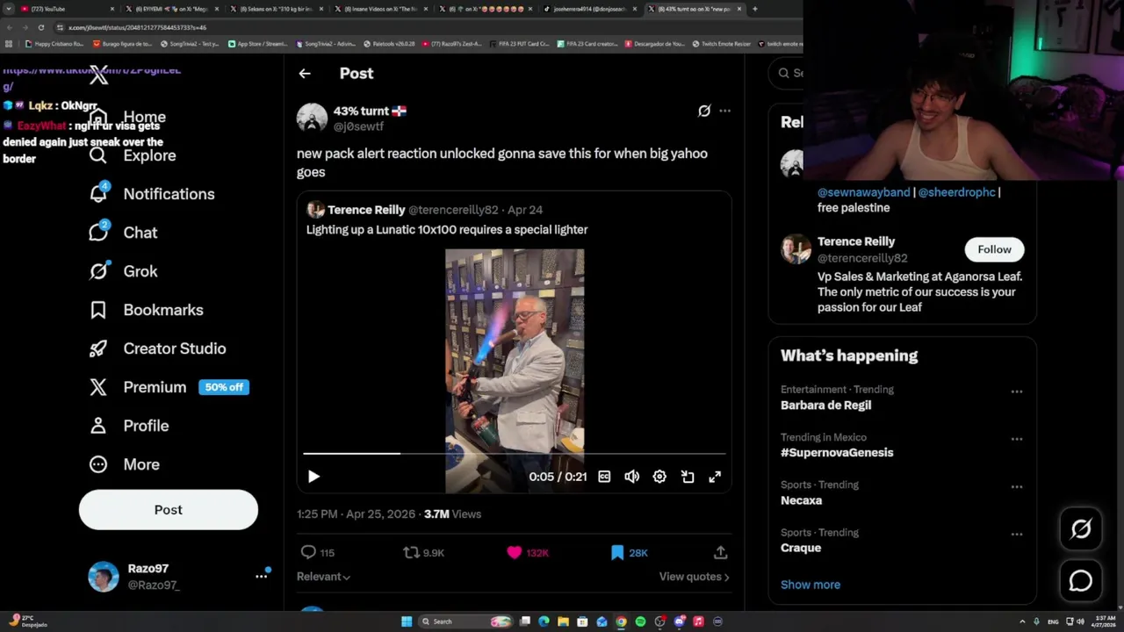Play the video with the play button
Screen dimensions: 1124x632
[313, 477]
